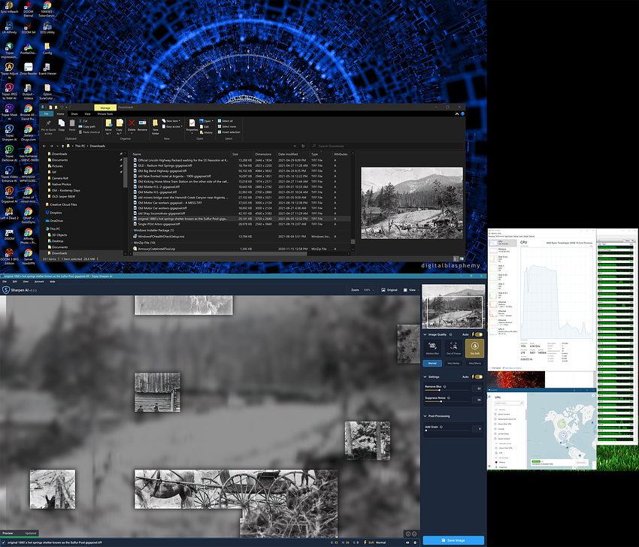Click the New folder icon in ribbon

(156, 124)
